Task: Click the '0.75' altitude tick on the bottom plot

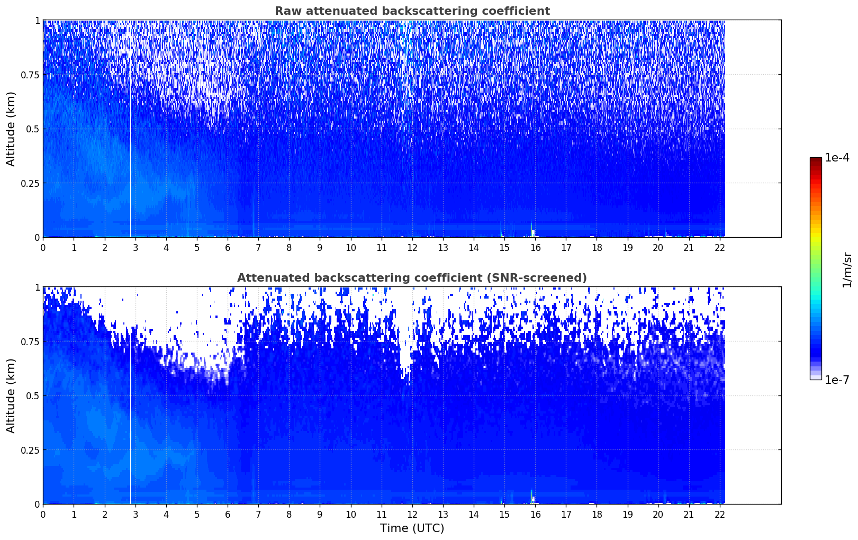Action: click(30, 341)
